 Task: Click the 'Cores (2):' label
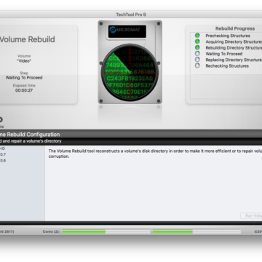[51, 231]
